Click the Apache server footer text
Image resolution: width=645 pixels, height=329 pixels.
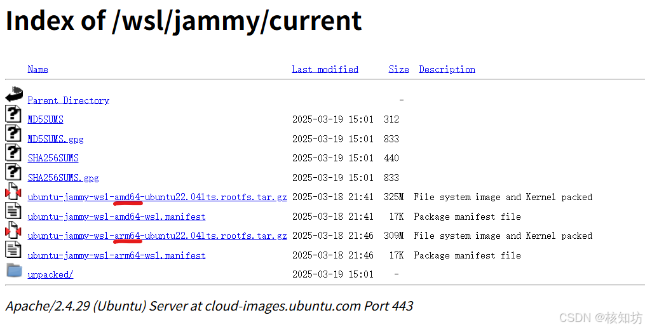[209, 306]
